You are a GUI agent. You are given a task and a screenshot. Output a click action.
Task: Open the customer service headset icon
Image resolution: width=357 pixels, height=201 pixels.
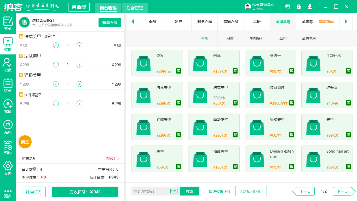(x=288, y=7)
